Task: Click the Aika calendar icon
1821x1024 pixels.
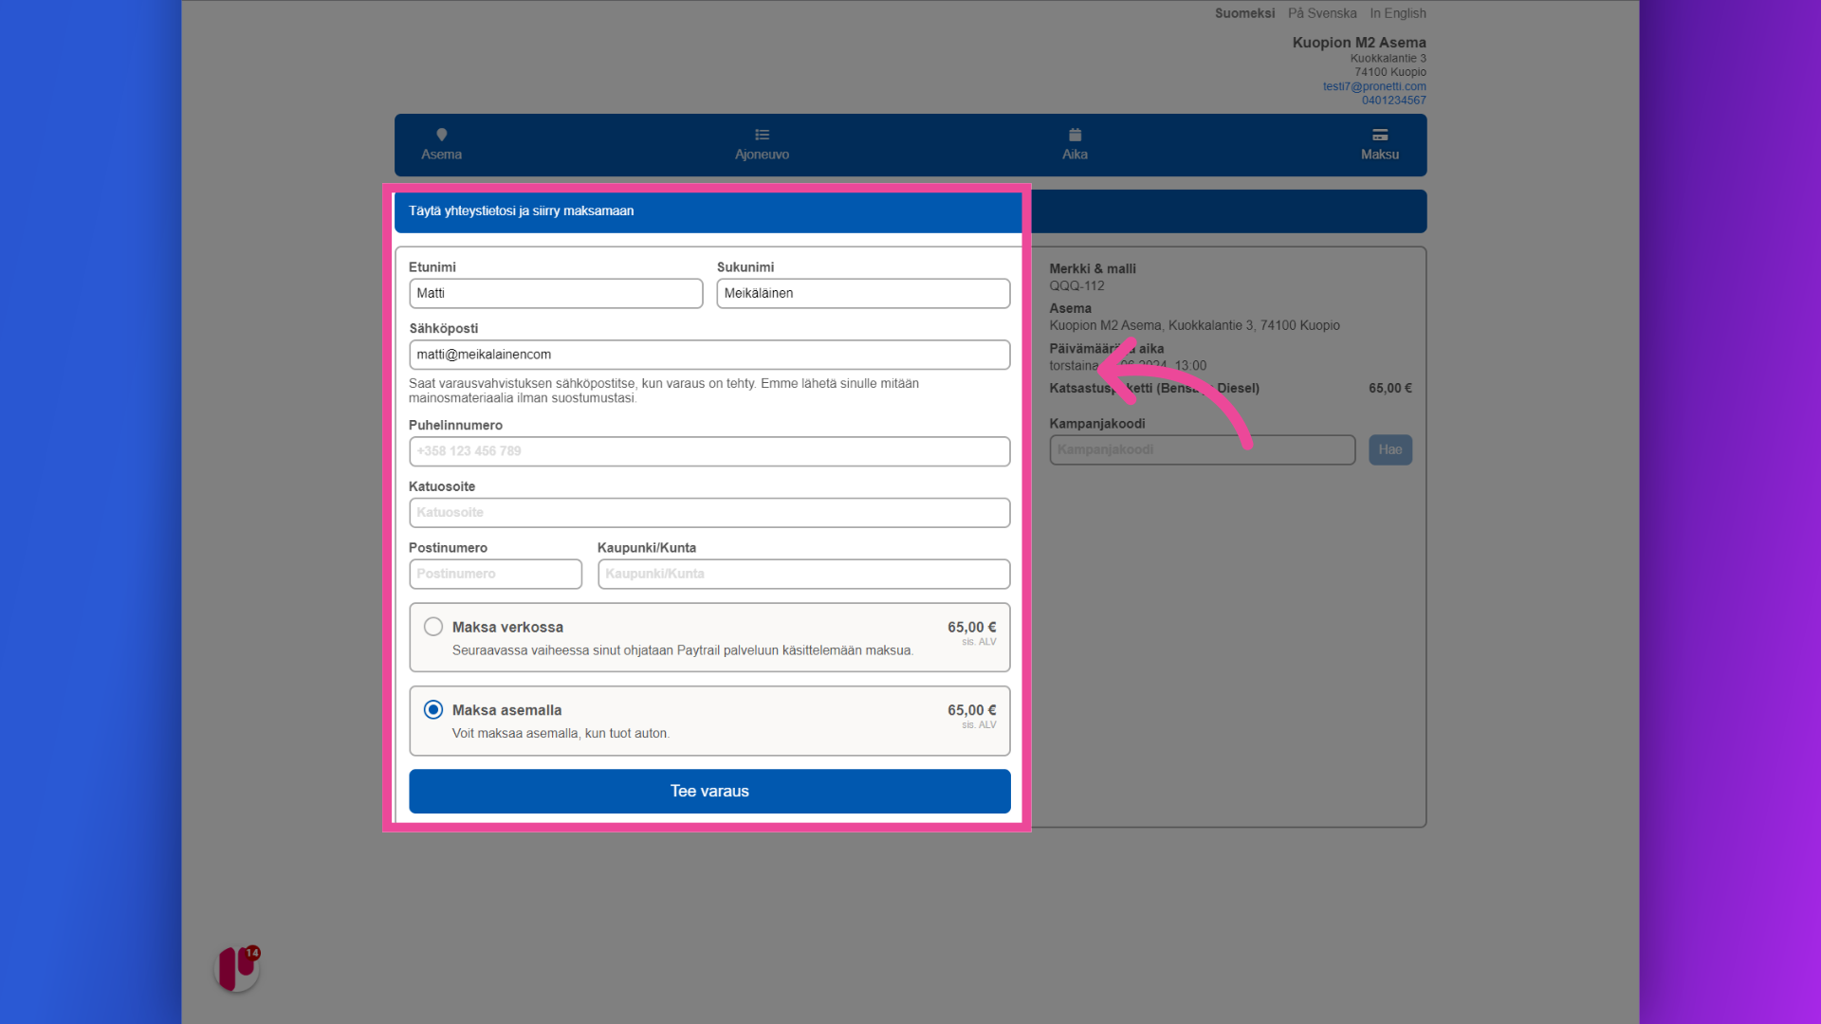Action: [1075, 135]
